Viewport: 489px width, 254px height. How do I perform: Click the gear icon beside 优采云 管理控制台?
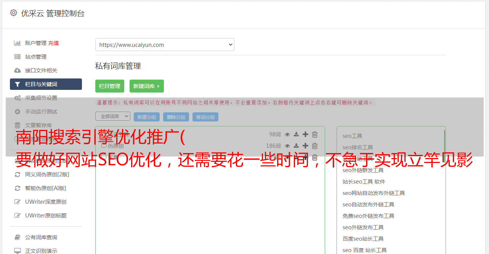13,13
